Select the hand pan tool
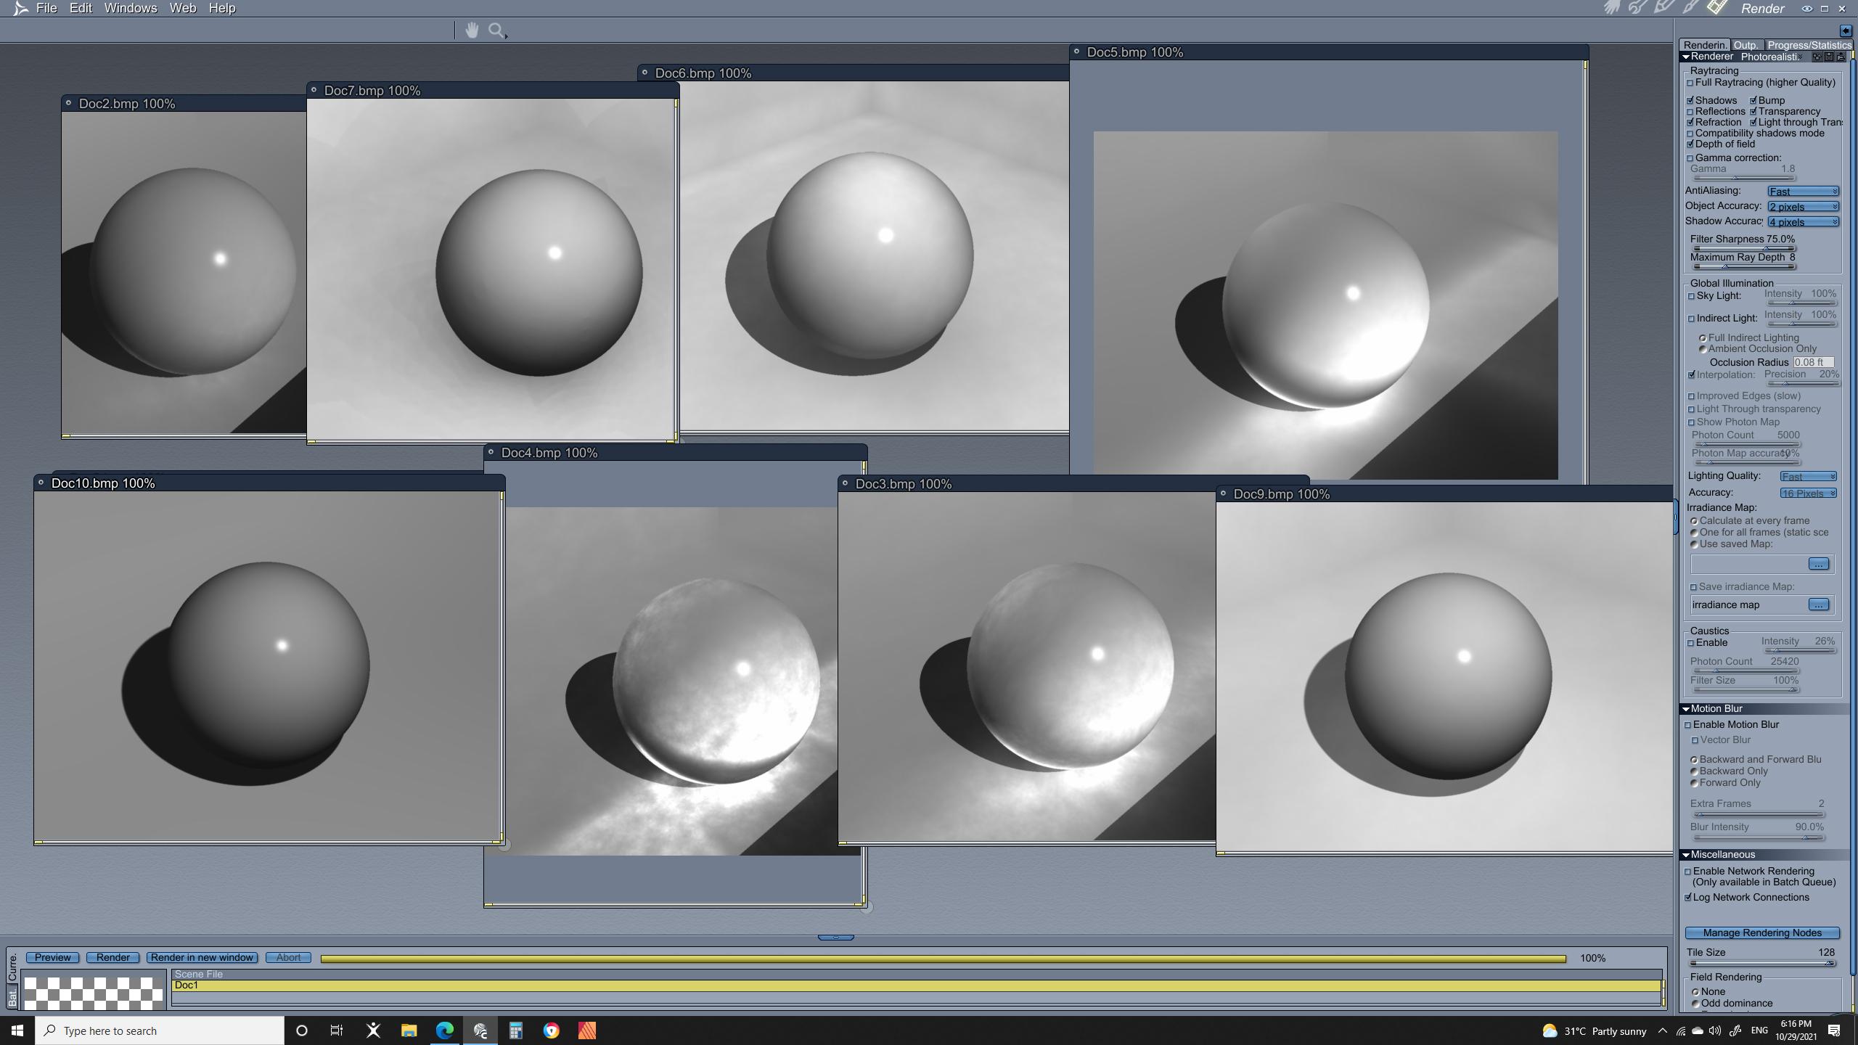 pyautogui.click(x=472, y=30)
